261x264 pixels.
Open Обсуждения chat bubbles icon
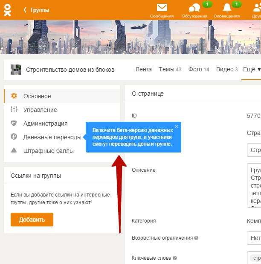point(194,8)
